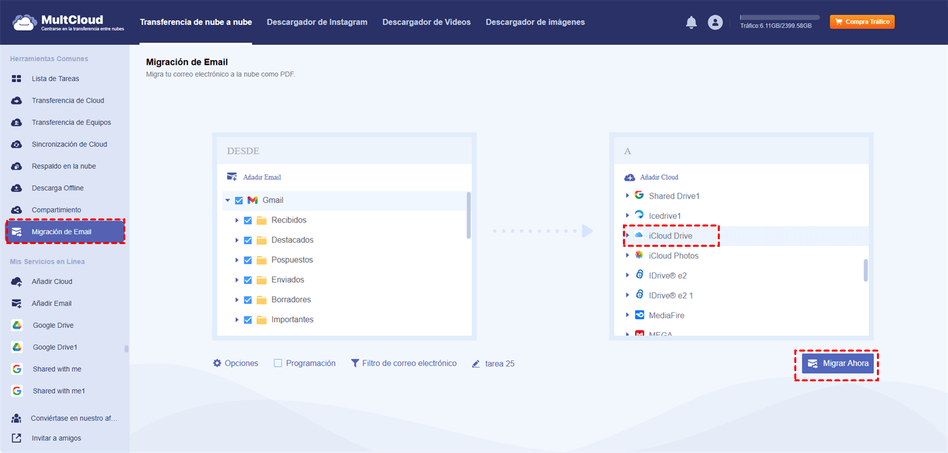Uncheck the Recibidos folder checkbox
948x453 pixels.
tap(248, 220)
